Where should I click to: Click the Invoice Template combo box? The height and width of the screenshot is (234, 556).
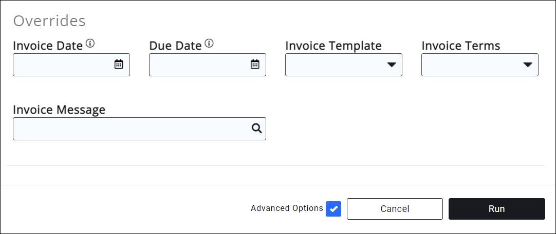click(337, 65)
